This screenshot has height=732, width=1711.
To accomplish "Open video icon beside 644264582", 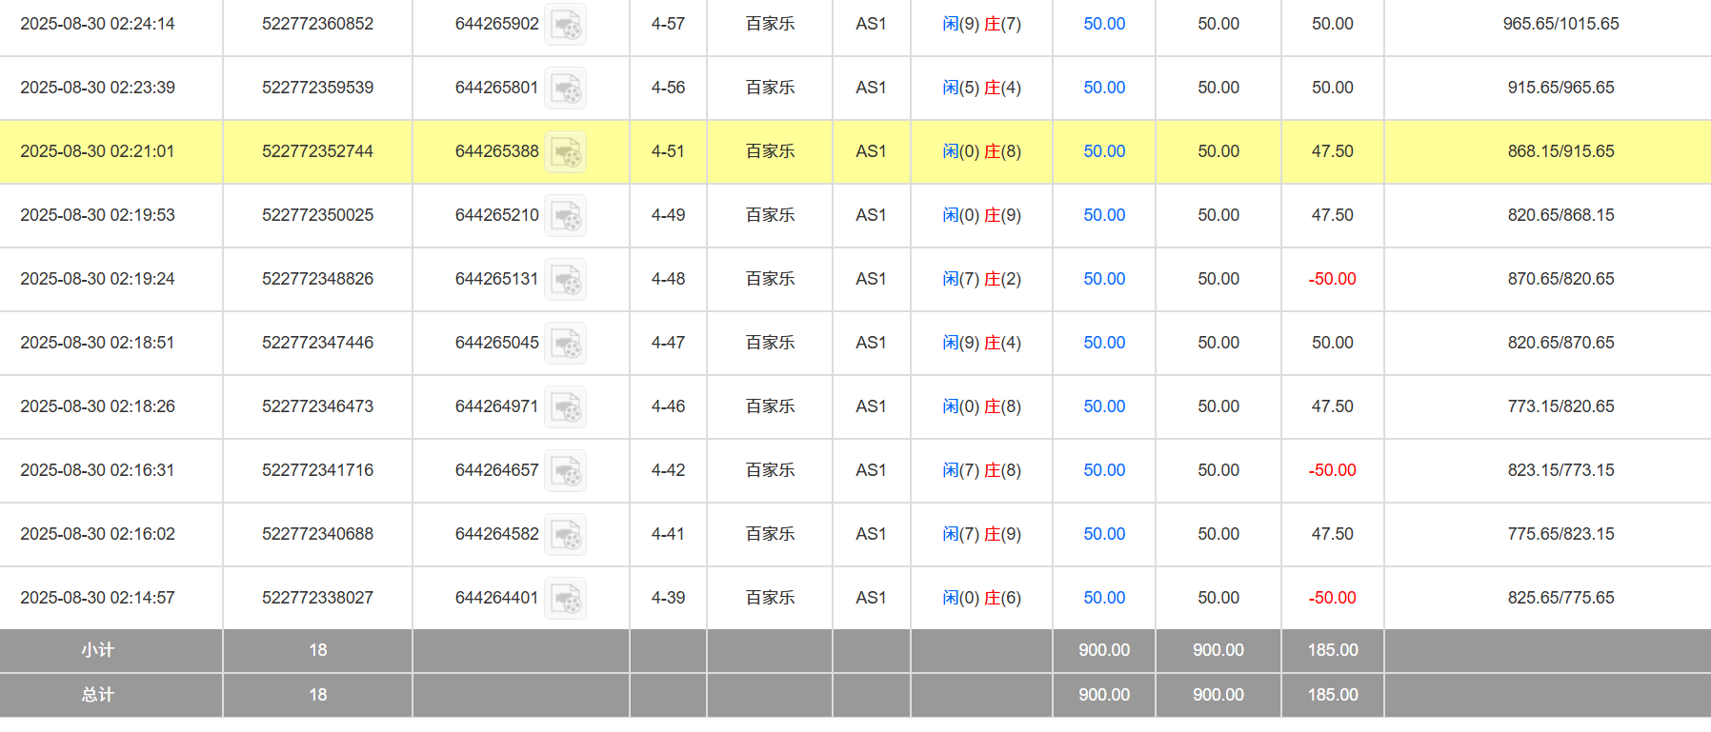I will pyautogui.click(x=566, y=535).
